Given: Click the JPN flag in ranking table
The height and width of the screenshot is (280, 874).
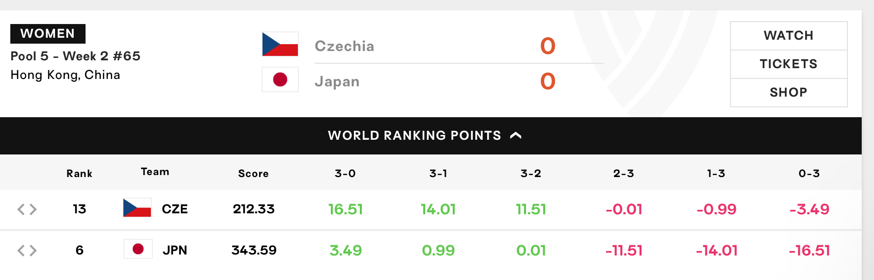Looking at the screenshot, I should tap(138, 249).
